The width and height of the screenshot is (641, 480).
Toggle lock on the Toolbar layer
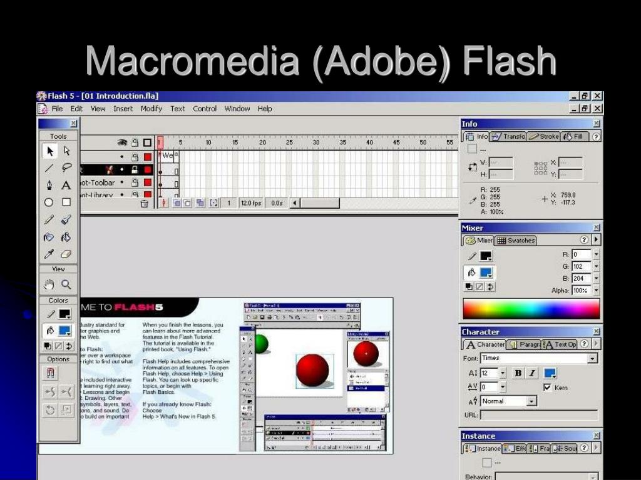pos(135,182)
